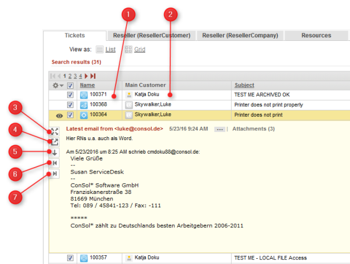
Task: Click subject Printer does not print properly
Action: click(268, 105)
